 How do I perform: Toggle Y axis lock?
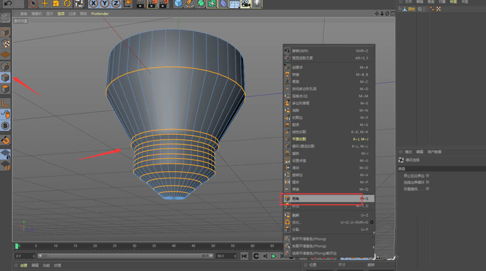(104, 4)
